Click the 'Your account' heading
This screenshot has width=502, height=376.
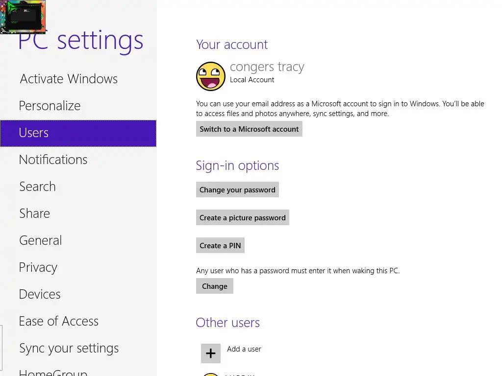coord(232,45)
